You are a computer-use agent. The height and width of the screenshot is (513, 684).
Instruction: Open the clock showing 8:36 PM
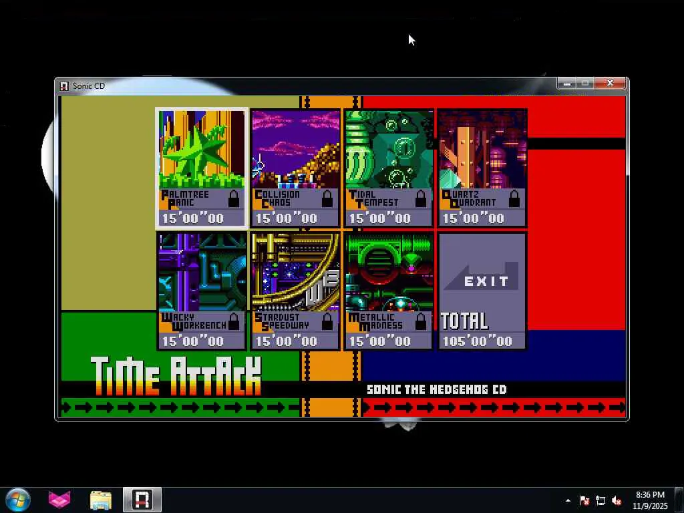pos(650,500)
